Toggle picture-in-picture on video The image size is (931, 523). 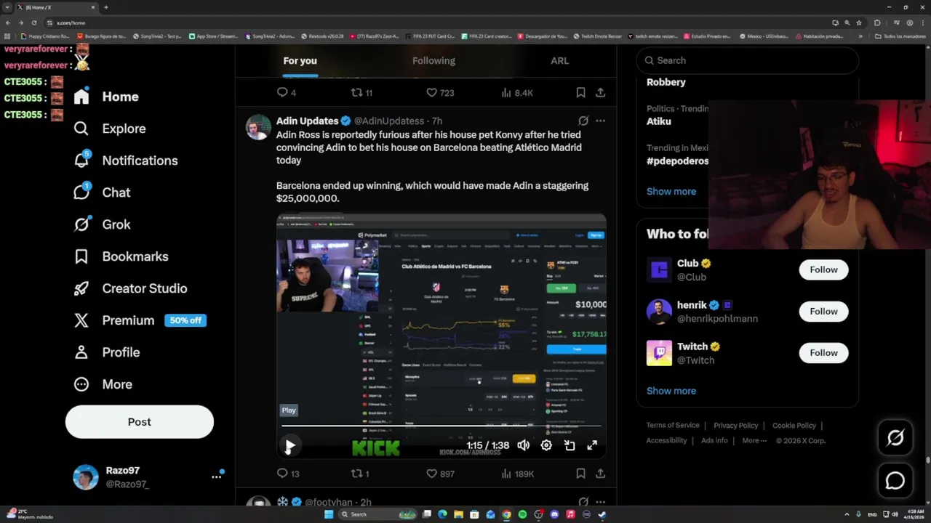(570, 445)
